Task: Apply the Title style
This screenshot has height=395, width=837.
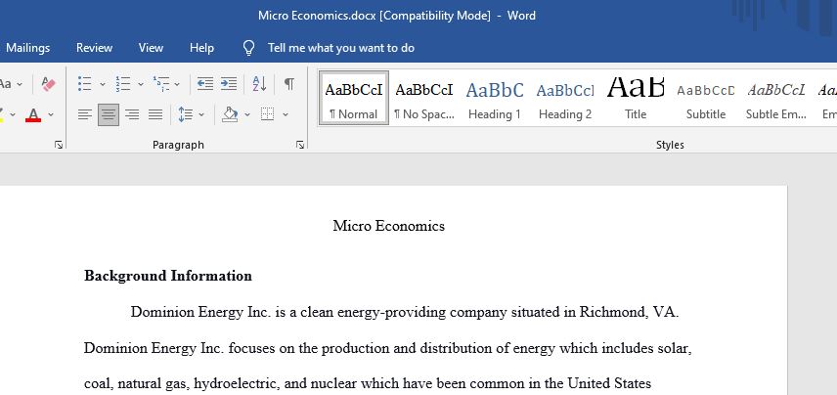Action: coord(636,98)
